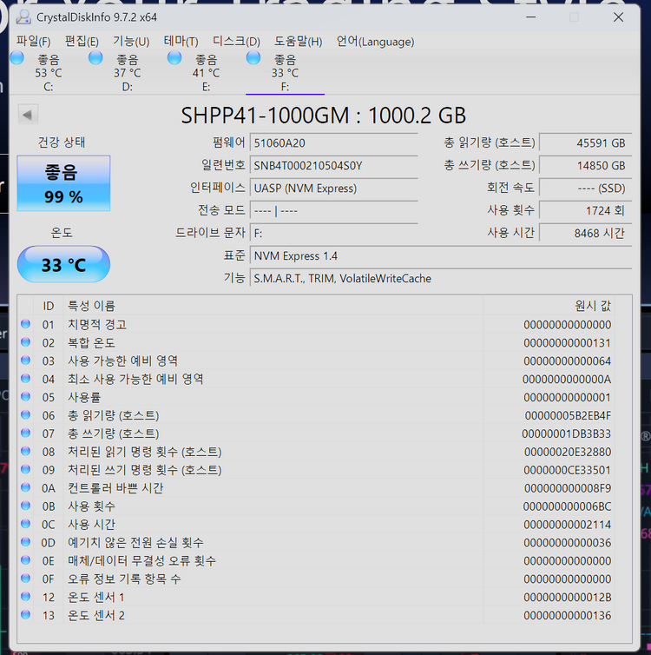Select attribute 예기치 않은 전원 손실 횟수
This screenshot has width=651, height=655.
coord(135,543)
